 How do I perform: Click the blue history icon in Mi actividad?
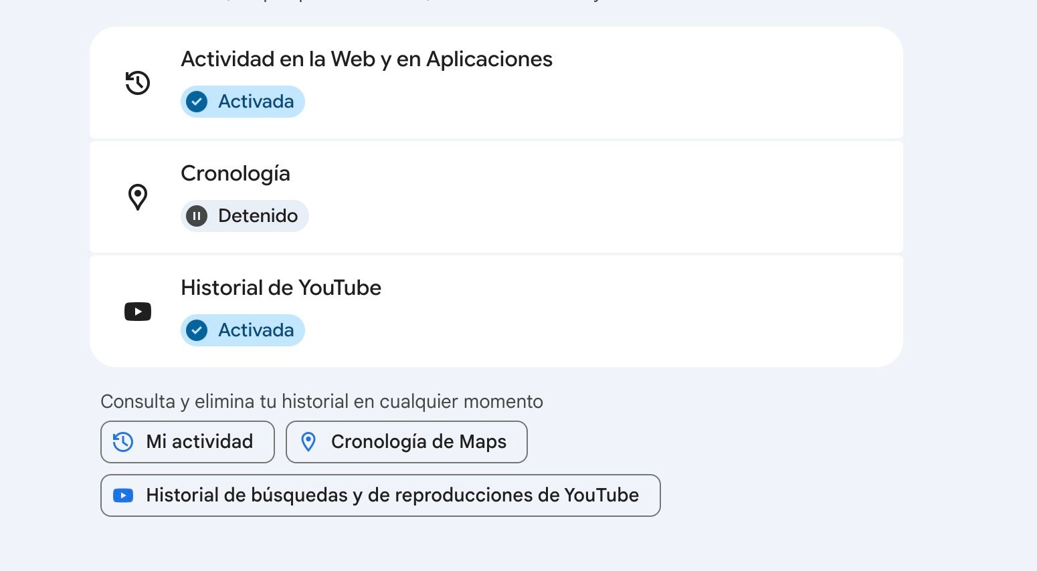click(x=123, y=442)
